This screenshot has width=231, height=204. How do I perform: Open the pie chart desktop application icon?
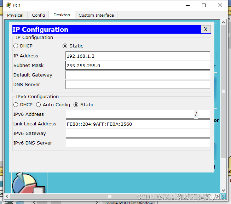[x=29, y=183]
